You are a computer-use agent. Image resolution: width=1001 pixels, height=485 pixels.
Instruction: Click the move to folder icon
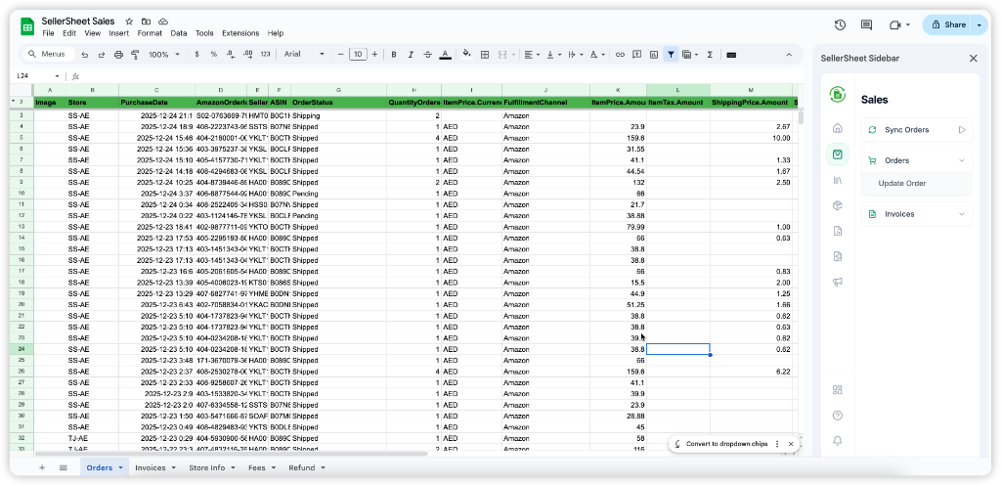(x=147, y=22)
